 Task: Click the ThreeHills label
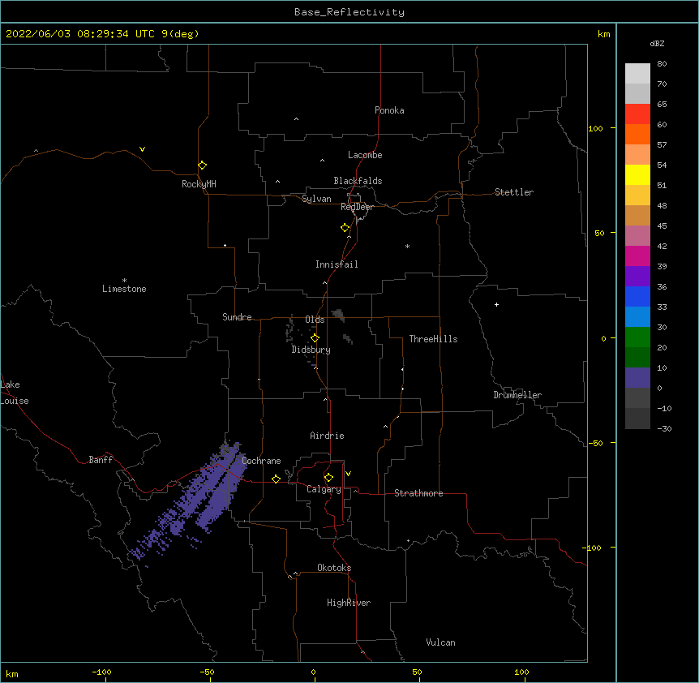point(433,339)
